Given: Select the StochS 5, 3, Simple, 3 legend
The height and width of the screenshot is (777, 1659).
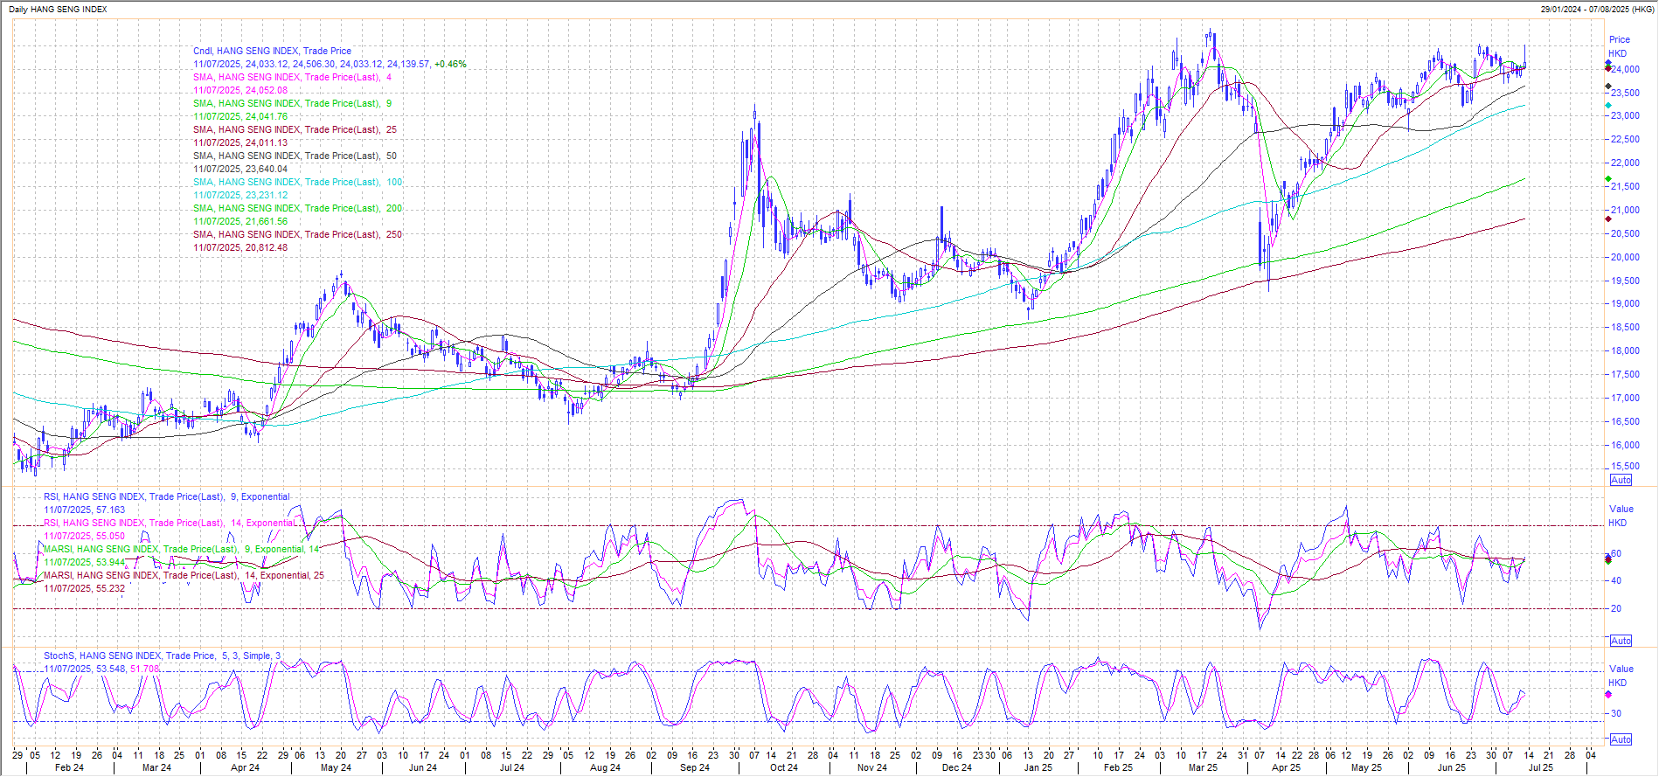Looking at the screenshot, I should coord(162,656).
